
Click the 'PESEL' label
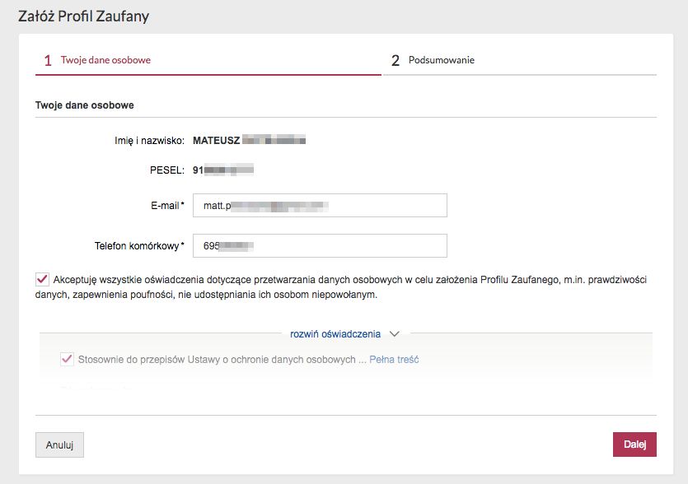pyautogui.click(x=171, y=170)
